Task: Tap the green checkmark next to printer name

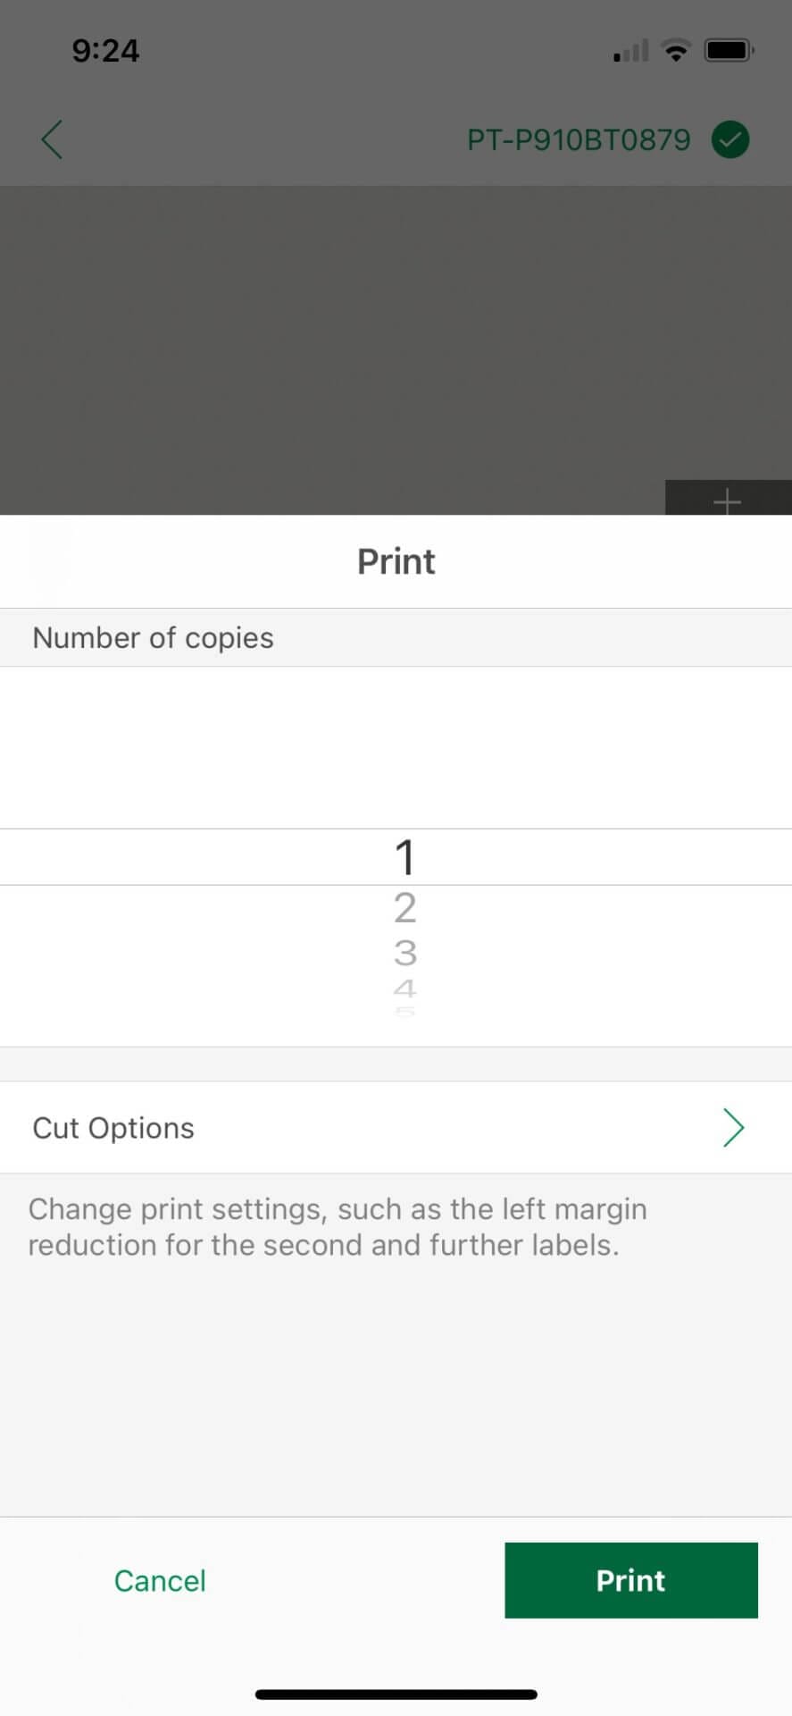Action: [x=729, y=139]
